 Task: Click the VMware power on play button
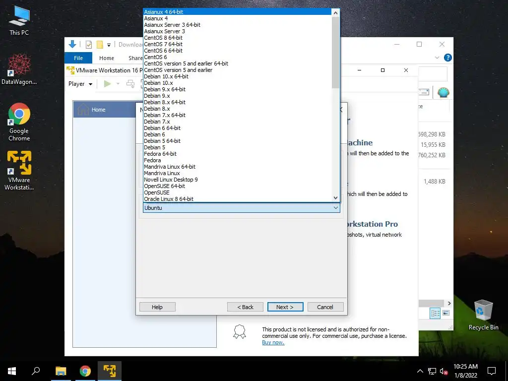107,84
